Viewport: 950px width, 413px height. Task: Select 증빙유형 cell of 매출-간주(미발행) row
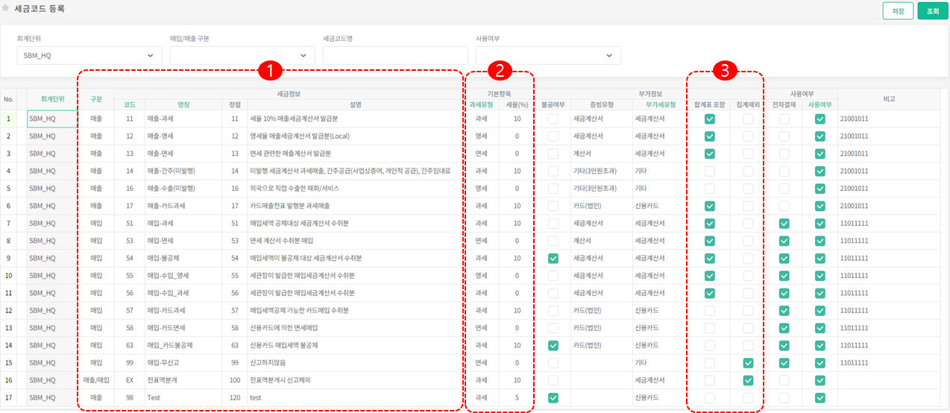(600, 171)
